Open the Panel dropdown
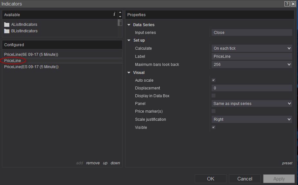This screenshot has height=185, width=298. 252,104
